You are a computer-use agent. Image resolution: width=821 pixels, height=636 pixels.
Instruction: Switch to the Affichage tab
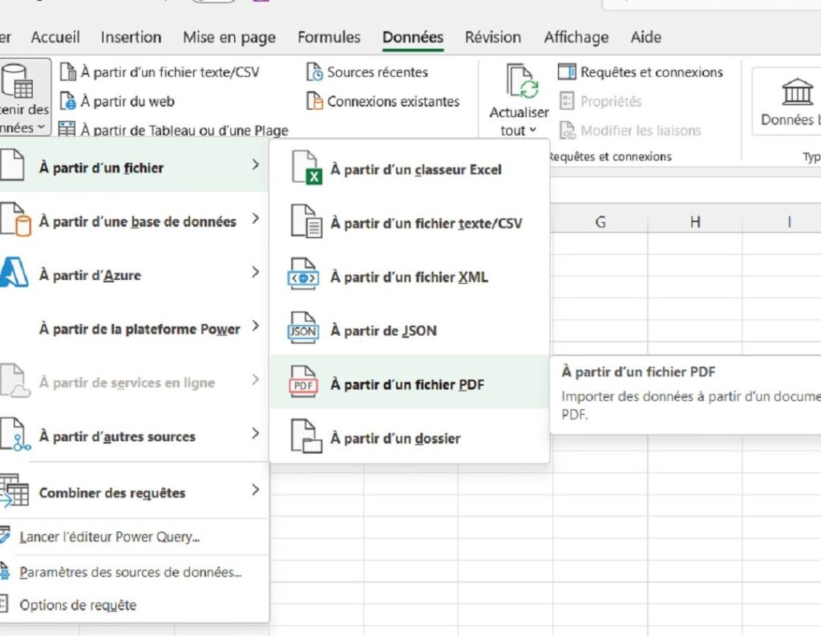click(x=576, y=37)
